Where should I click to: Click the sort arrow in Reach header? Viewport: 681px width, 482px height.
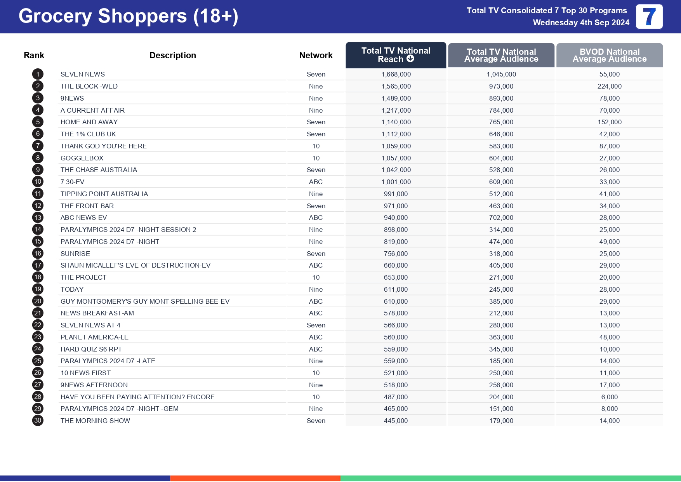tap(410, 59)
